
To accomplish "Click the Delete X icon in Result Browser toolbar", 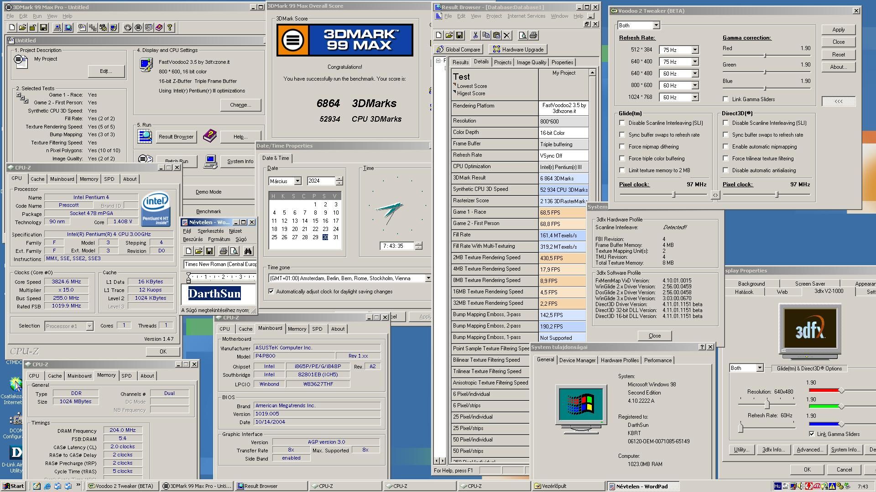I will coord(507,35).
